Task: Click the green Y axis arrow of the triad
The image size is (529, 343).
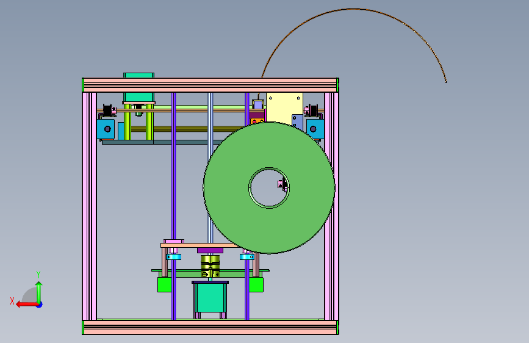Action: click(39, 292)
